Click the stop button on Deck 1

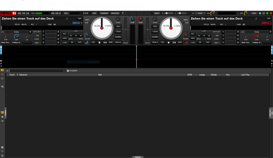click(99, 42)
